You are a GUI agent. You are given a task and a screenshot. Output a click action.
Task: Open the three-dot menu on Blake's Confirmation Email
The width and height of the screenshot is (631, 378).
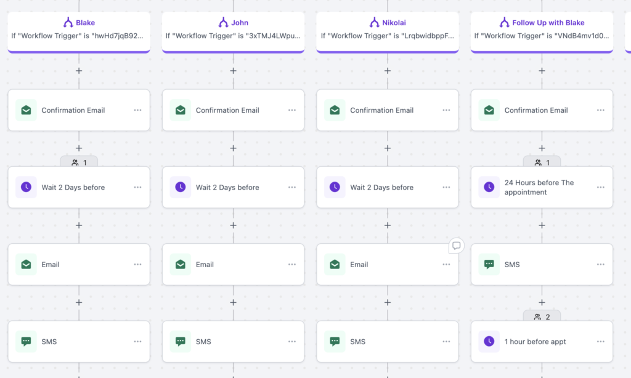tap(137, 110)
